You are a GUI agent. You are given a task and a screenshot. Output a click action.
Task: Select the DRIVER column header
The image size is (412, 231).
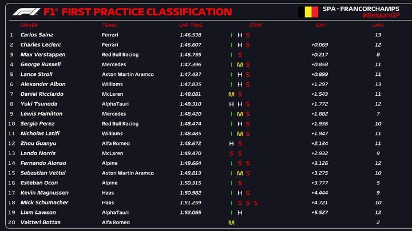[x=29, y=25]
